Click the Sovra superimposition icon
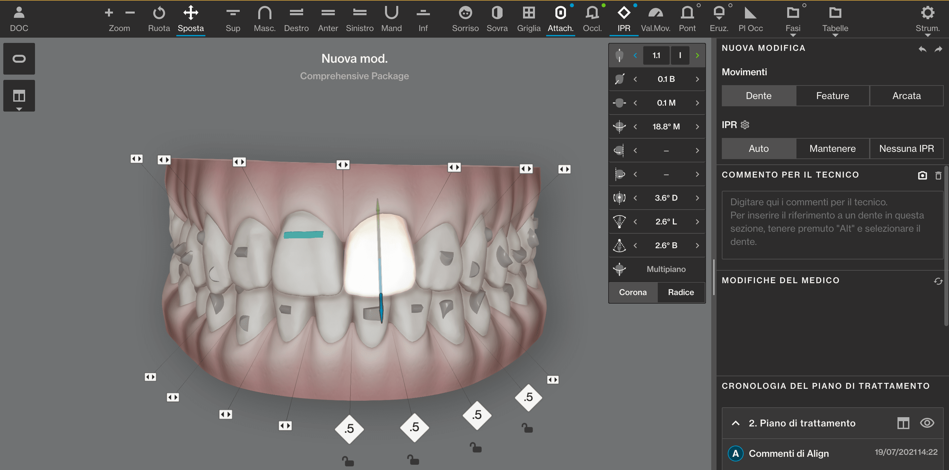The image size is (949, 470). point(497,19)
